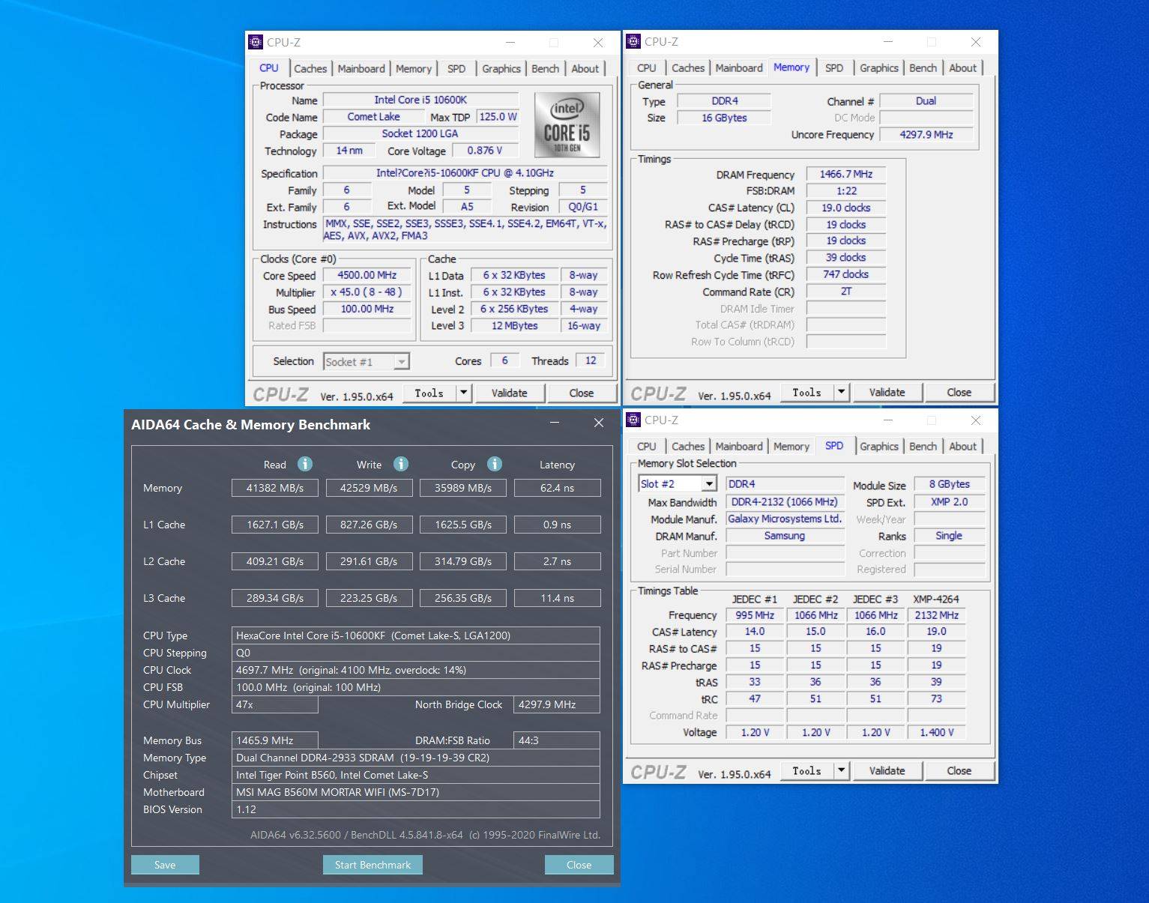1149x903 pixels.
Task: Click Validate button in CPU window
Action: pyautogui.click(x=509, y=393)
